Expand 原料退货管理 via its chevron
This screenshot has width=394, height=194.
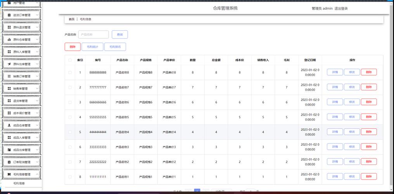37,28
